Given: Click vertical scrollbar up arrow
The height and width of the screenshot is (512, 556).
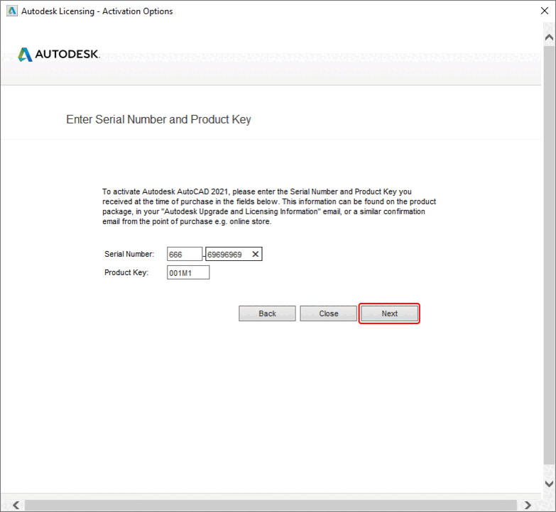Looking at the screenshot, I should [x=549, y=37].
